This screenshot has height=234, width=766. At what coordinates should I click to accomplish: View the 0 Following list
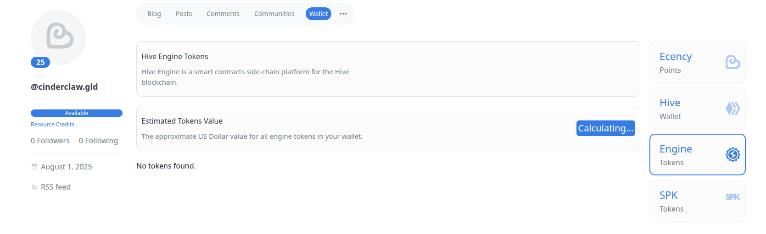(98, 141)
